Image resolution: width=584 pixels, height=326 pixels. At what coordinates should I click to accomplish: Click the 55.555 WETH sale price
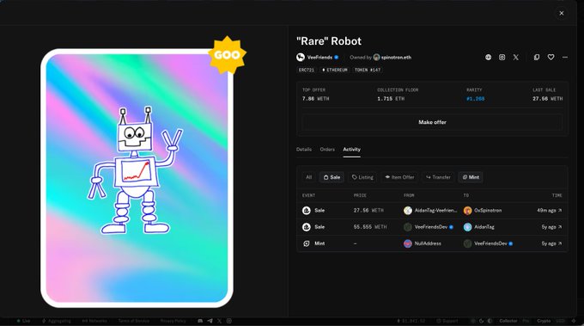tap(370, 227)
